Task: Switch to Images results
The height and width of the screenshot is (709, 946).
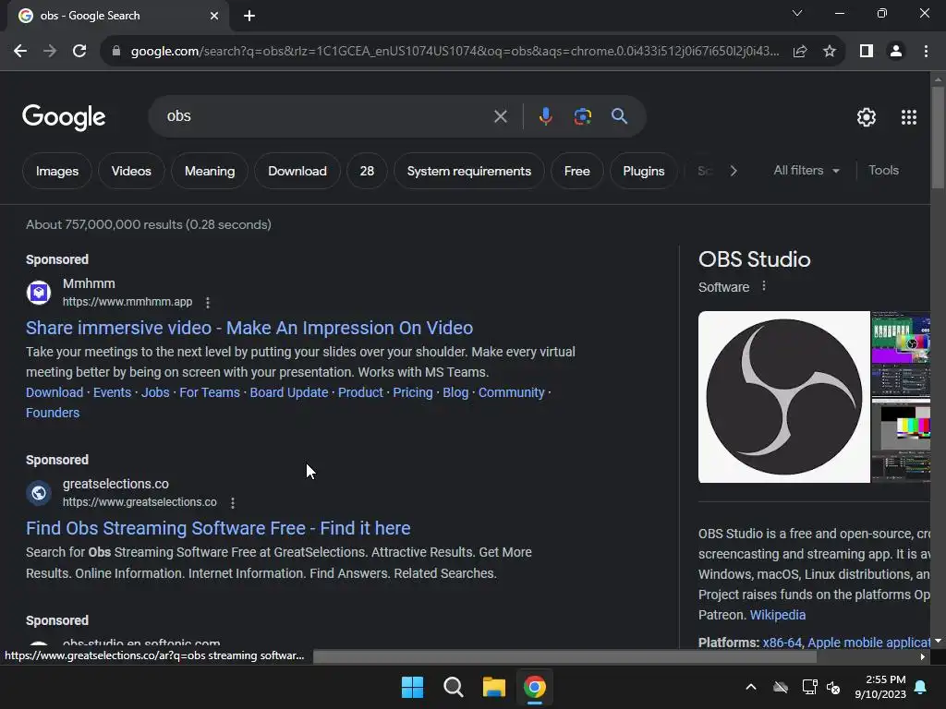Action: (x=57, y=171)
